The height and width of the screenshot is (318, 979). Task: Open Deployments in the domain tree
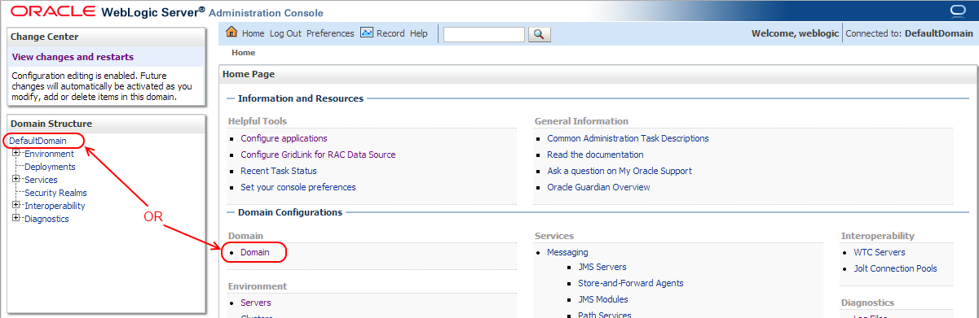(50, 167)
